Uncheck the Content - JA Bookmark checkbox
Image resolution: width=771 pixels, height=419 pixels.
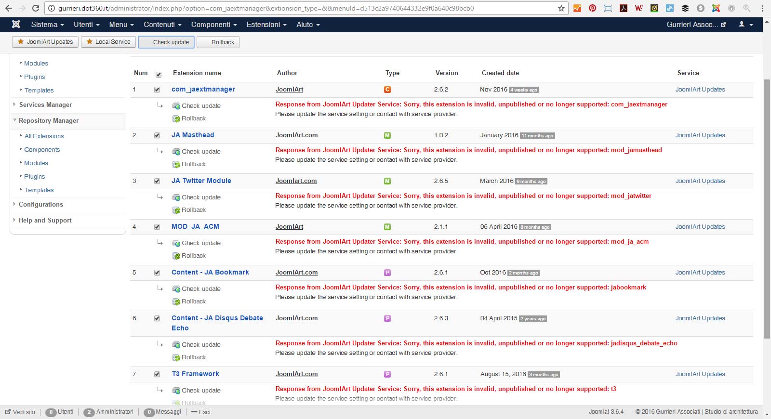pos(157,273)
